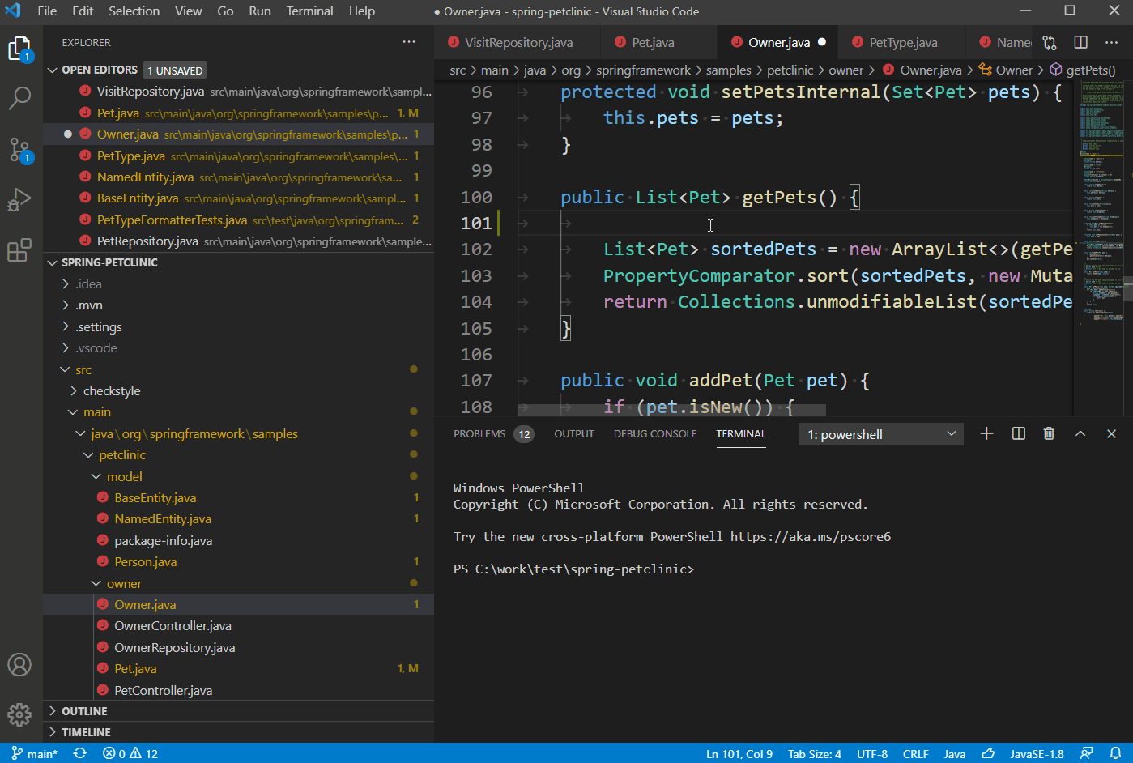Open the File menu
Image resolution: width=1133 pixels, height=763 pixels.
[47, 11]
